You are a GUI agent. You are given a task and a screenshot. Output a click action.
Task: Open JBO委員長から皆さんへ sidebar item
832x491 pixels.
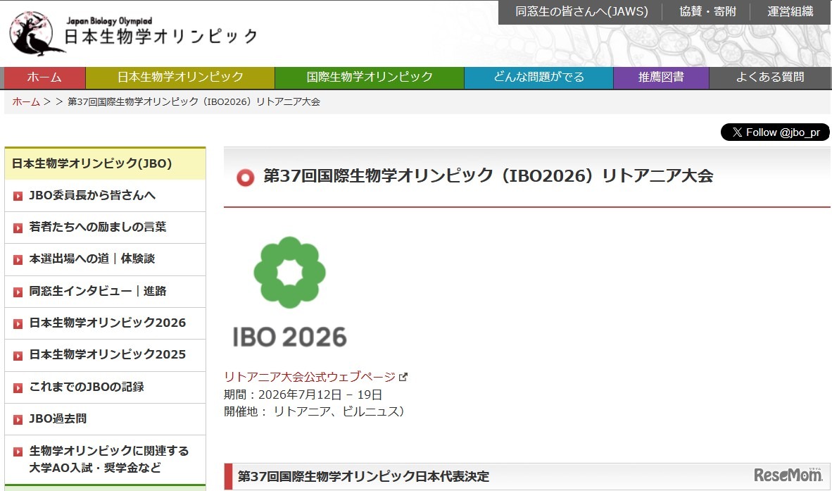pos(105,196)
